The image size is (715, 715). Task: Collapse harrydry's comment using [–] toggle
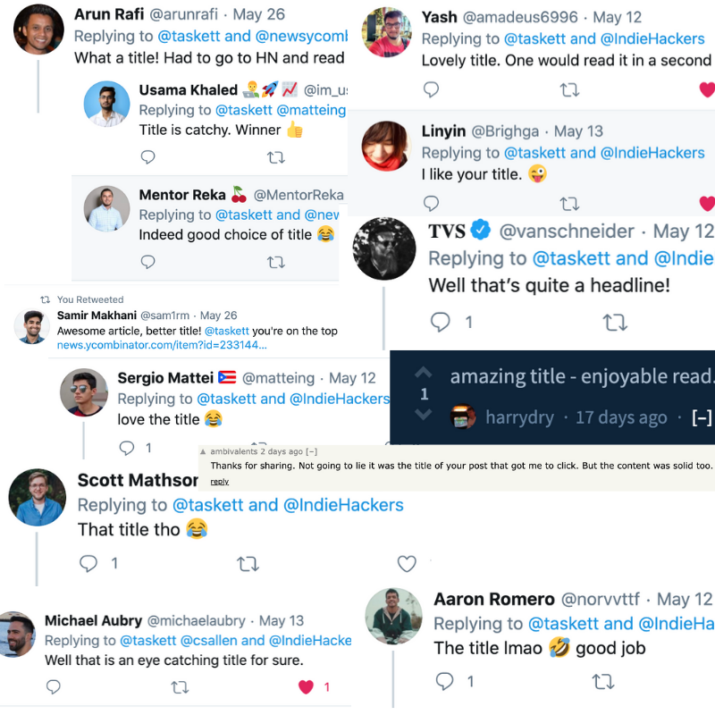(x=702, y=417)
